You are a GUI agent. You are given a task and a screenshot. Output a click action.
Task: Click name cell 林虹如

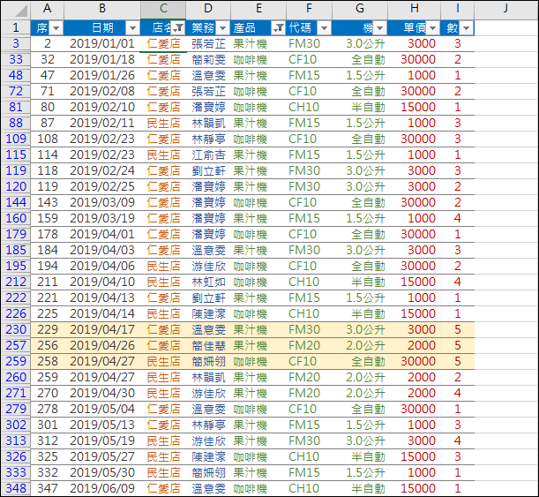point(208,282)
